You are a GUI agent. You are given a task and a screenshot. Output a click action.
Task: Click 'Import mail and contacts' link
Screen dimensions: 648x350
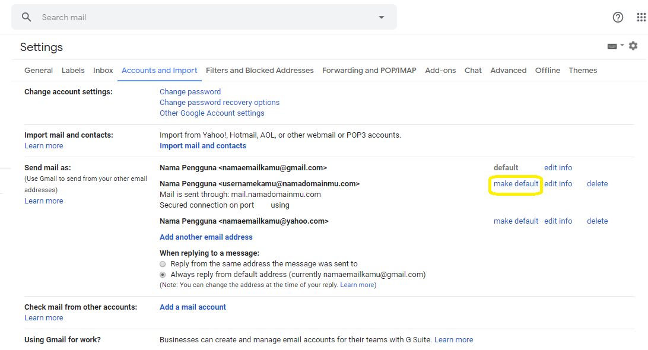pos(203,145)
